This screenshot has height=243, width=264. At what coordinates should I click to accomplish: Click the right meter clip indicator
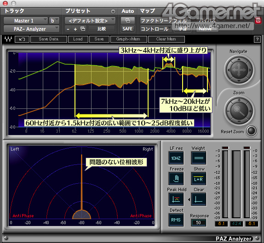[247, 147]
